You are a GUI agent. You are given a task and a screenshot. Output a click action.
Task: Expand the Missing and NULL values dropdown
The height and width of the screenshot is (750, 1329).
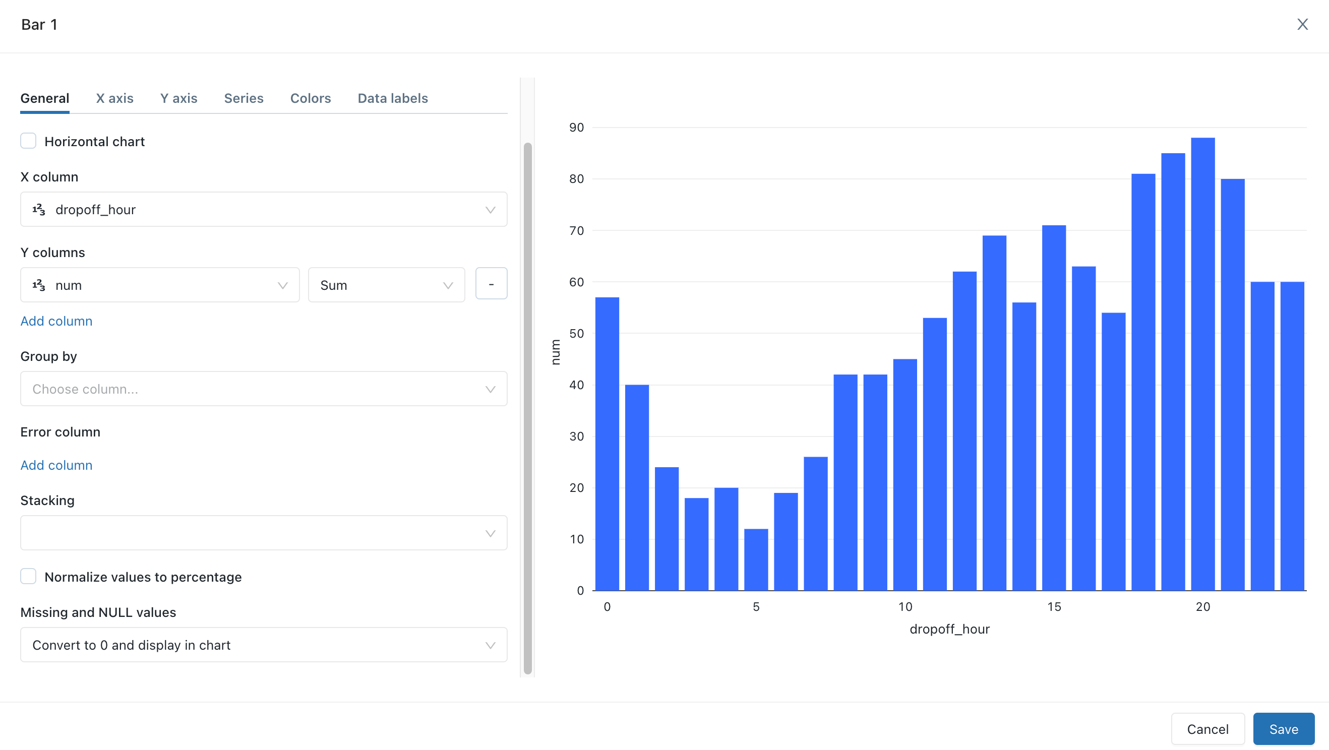click(x=490, y=645)
